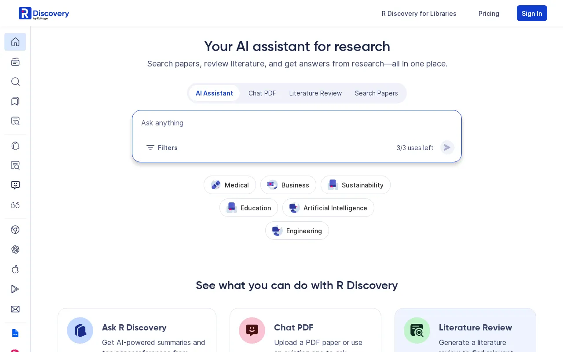Switch to the Chat PDF tab
The width and height of the screenshot is (563, 352).
coord(262,93)
